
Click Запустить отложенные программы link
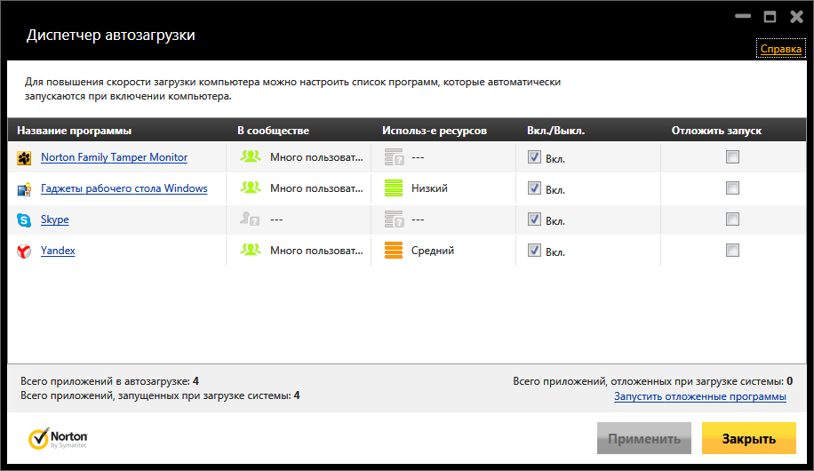699,396
